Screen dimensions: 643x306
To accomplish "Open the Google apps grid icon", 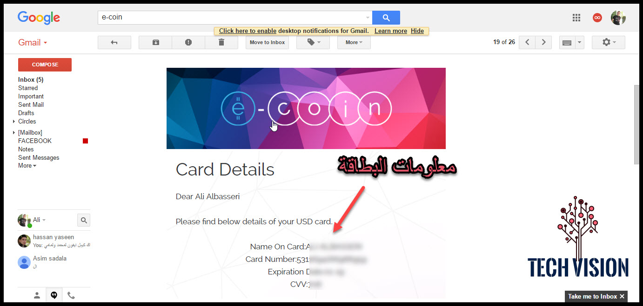I will 576,18.
